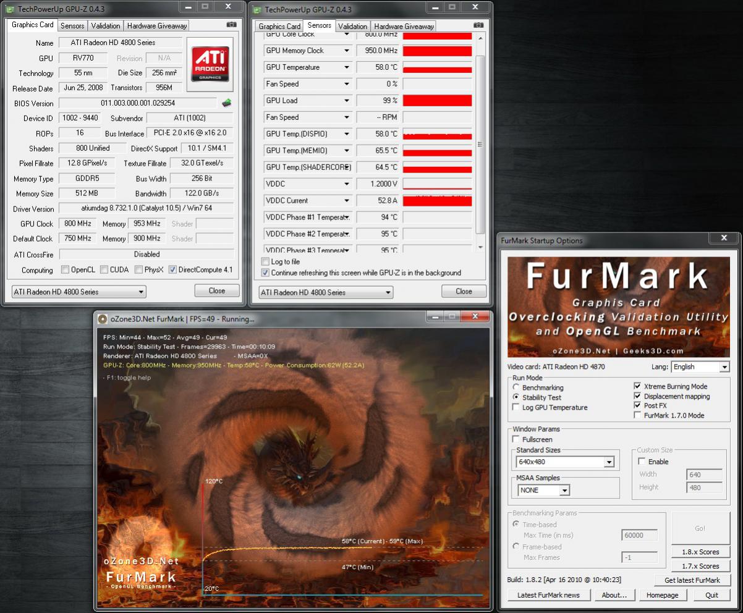743x613 pixels.
Task: Open the GPU Temperature sensor dropdown
Action: (x=347, y=67)
